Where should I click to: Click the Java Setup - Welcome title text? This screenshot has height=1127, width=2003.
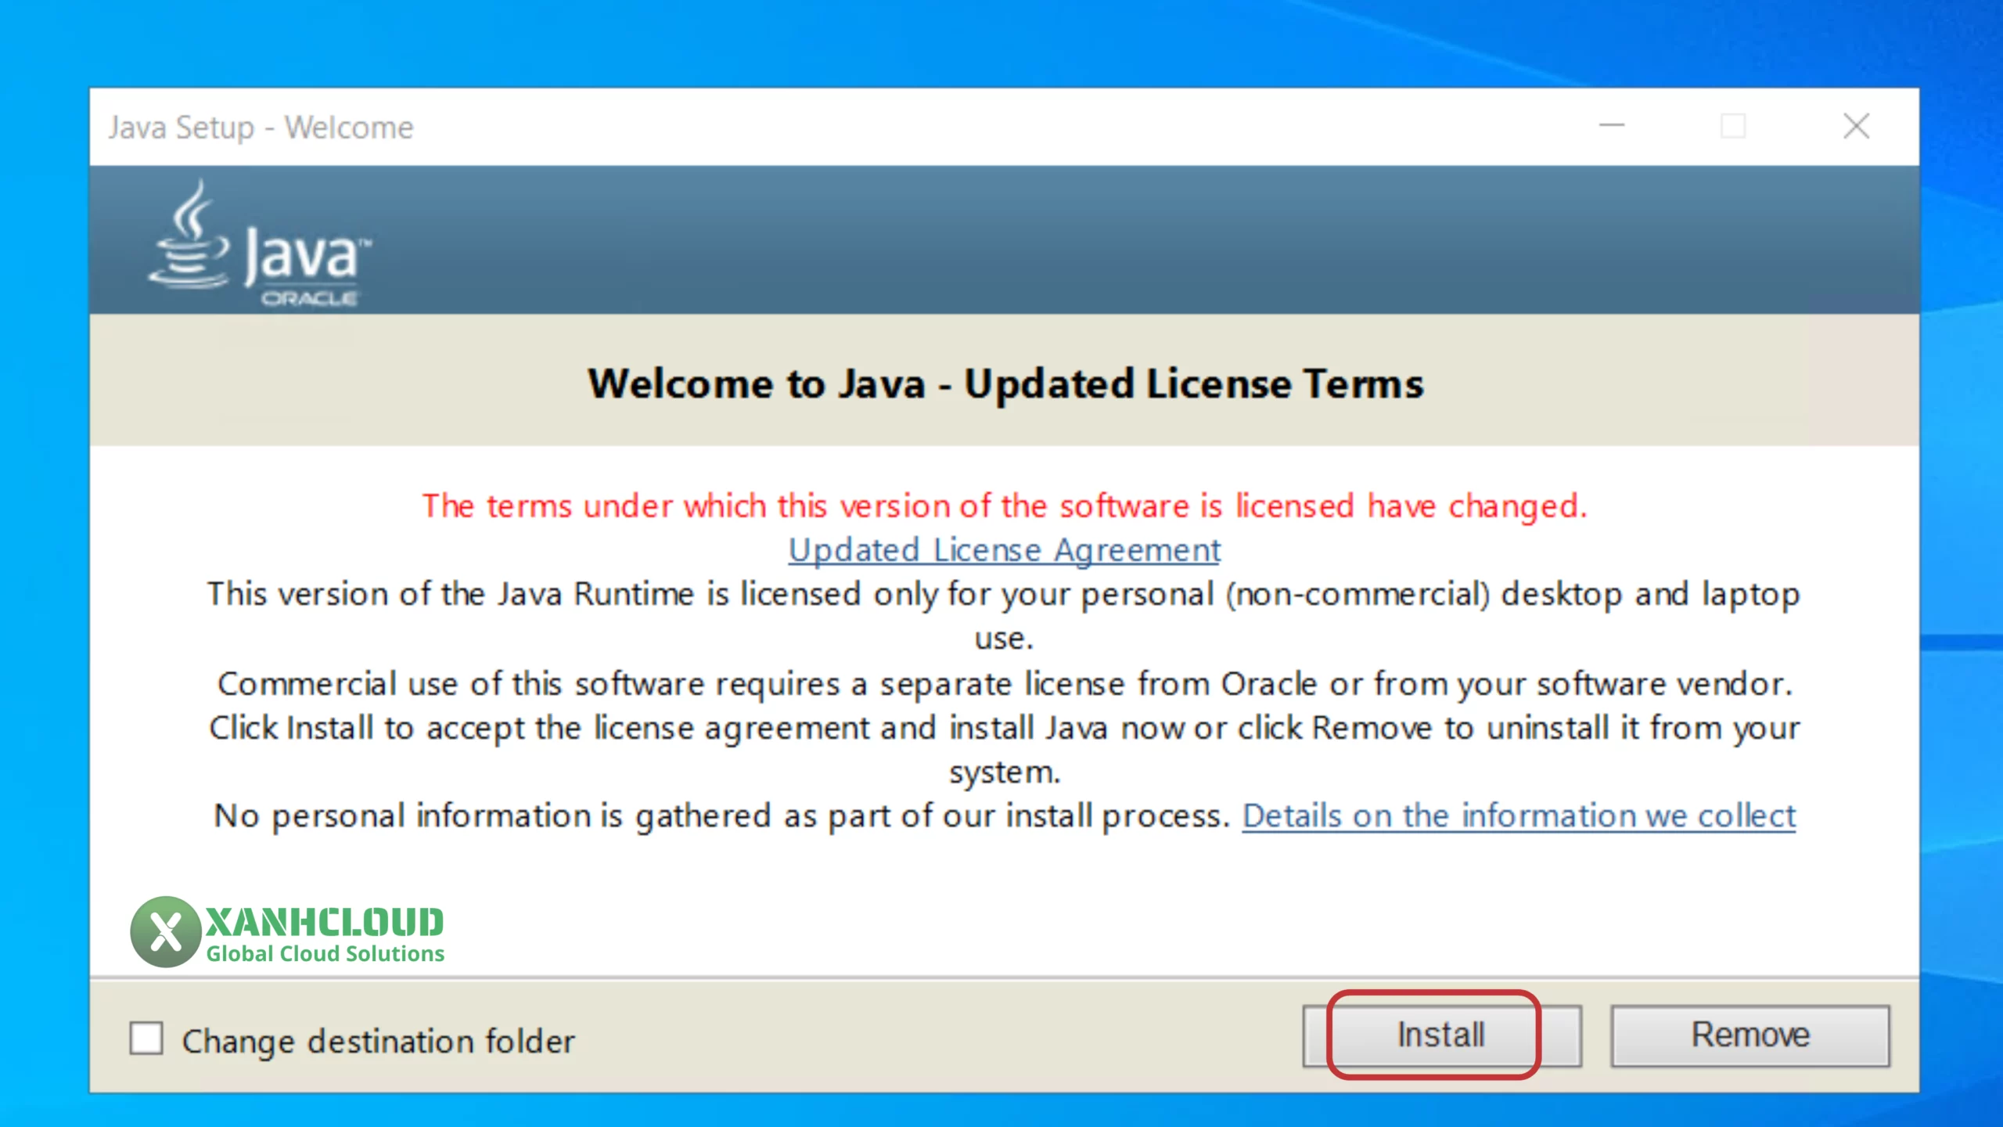(260, 127)
